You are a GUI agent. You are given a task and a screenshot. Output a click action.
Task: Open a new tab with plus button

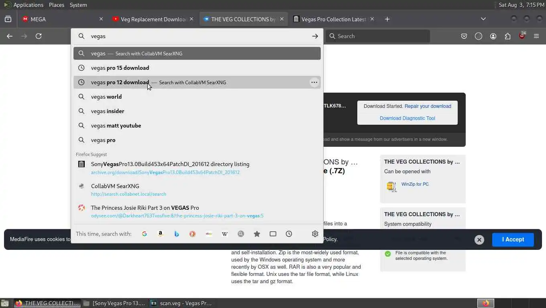coord(387,19)
